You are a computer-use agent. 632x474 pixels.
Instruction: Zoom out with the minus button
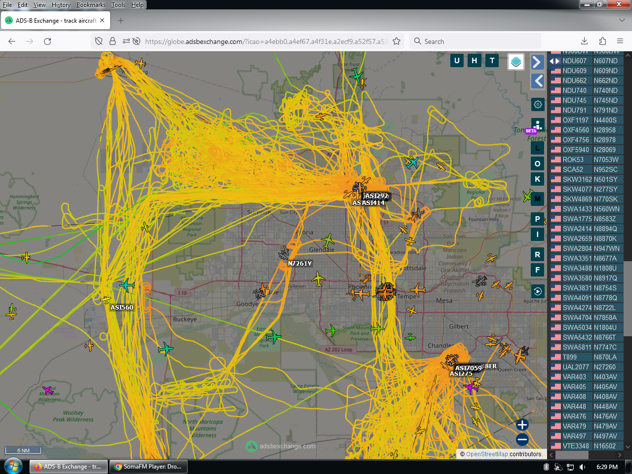tap(522, 439)
